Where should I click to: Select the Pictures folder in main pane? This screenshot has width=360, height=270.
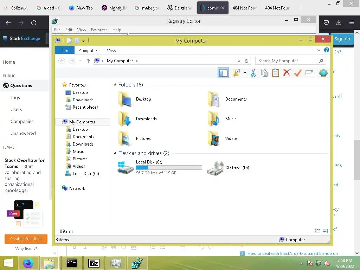point(135,139)
